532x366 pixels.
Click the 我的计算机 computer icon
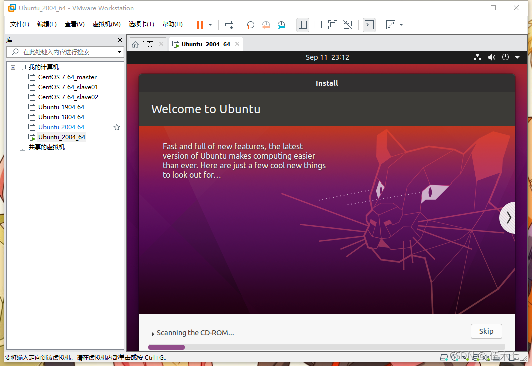[22, 67]
